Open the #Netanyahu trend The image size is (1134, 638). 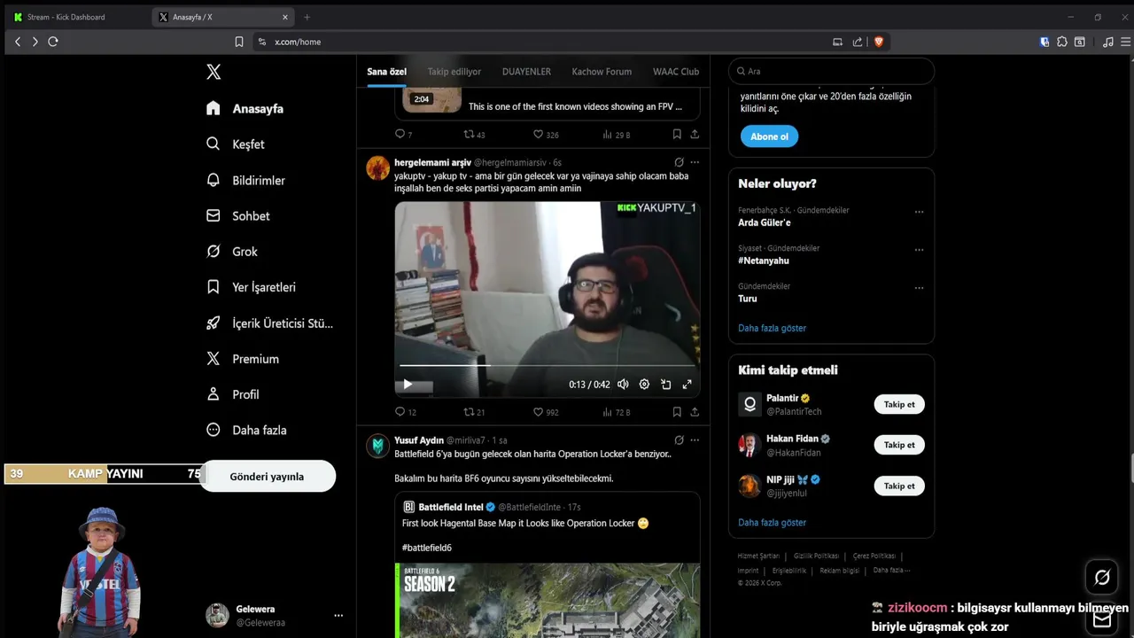click(764, 261)
